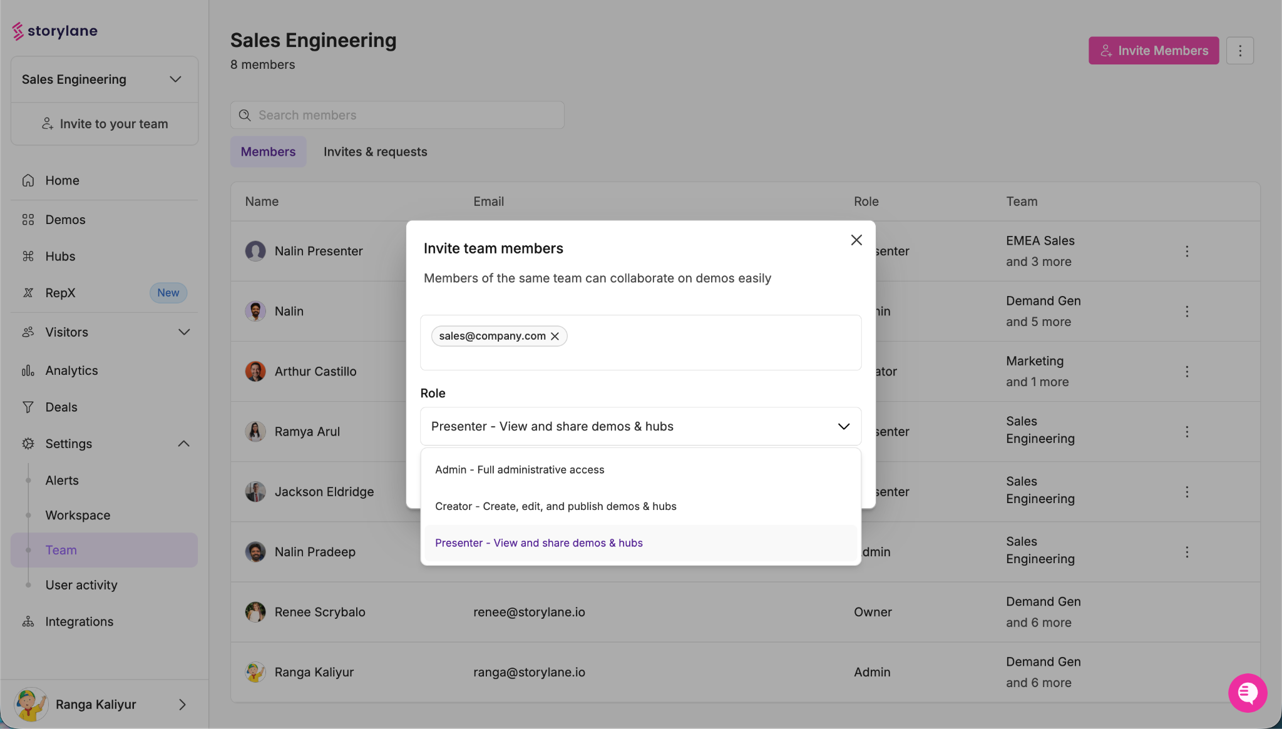Click the Storylane logo icon
The image size is (1282, 729).
(x=18, y=31)
